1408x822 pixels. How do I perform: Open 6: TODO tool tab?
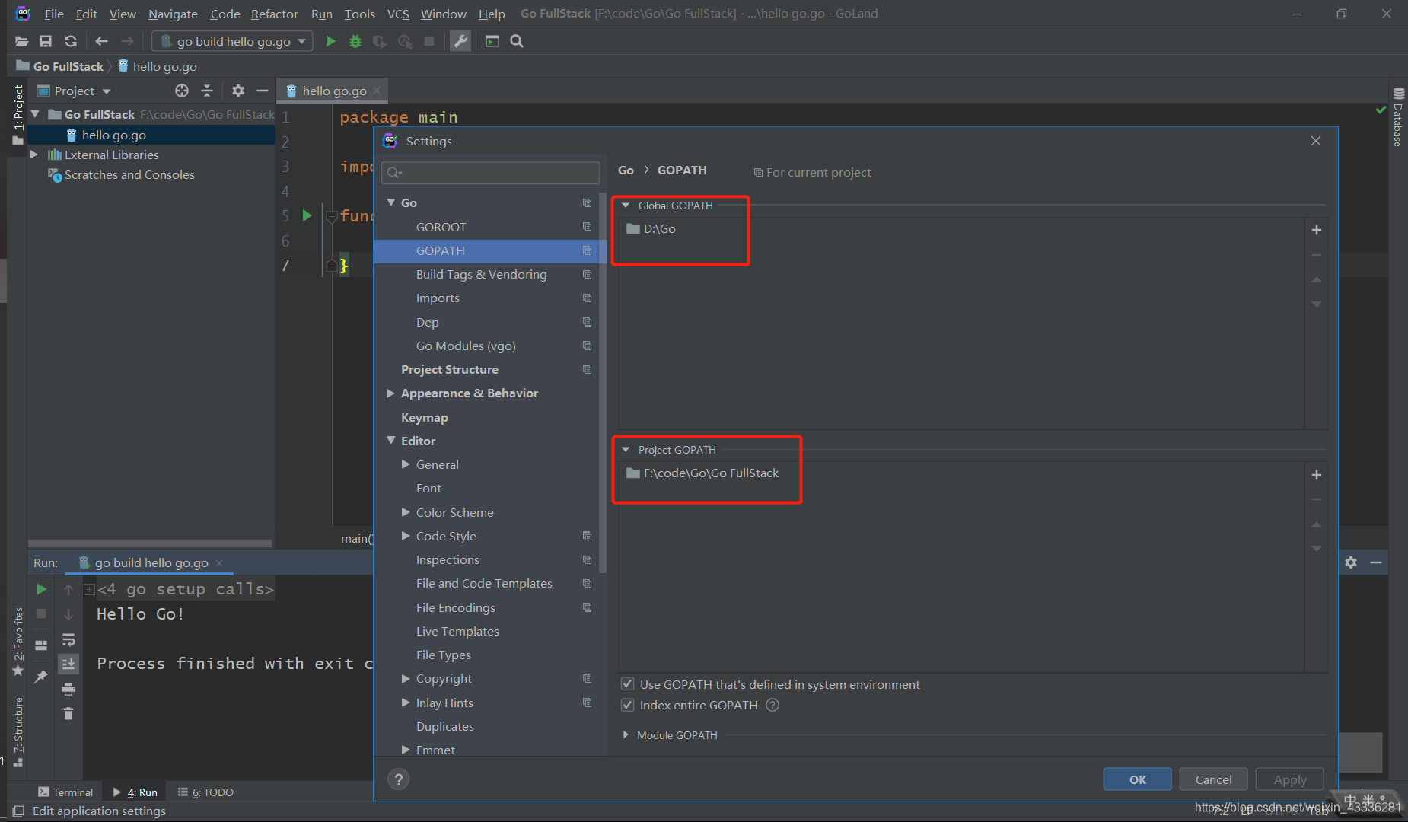pos(205,792)
